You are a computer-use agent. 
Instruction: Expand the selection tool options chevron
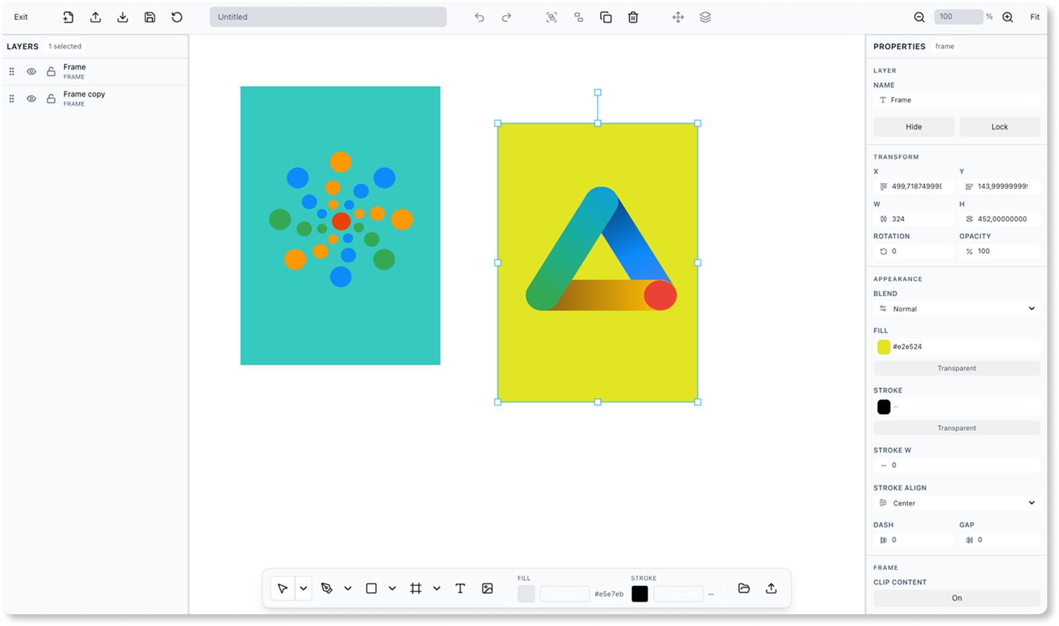302,588
